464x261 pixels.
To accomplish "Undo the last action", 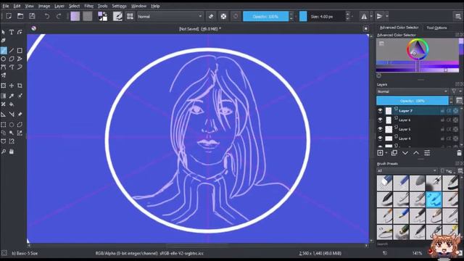I will (46, 16).
